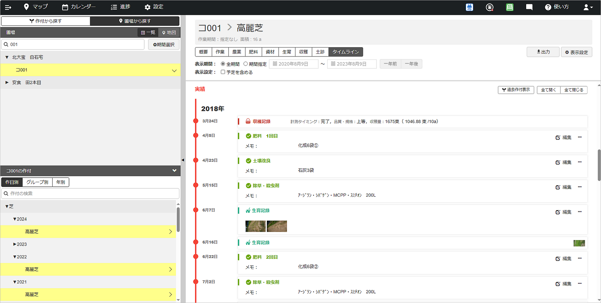Image resolution: width=601 pixels, height=303 pixels.
Task: Open the 使い方 help link
Action: coord(557,7)
